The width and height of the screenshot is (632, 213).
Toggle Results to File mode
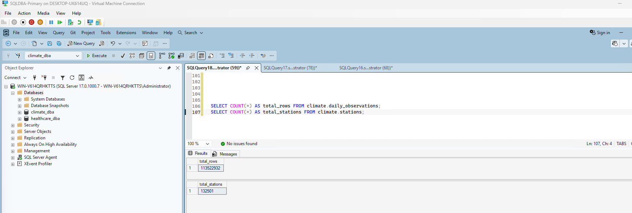coord(211,56)
